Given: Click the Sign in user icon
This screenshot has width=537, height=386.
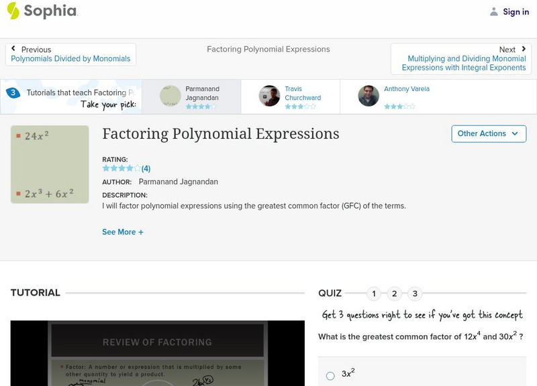Looking at the screenshot, I should point(494,12).
